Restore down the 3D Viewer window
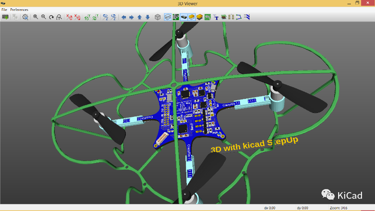375x211 pixels. pos(357,3)
